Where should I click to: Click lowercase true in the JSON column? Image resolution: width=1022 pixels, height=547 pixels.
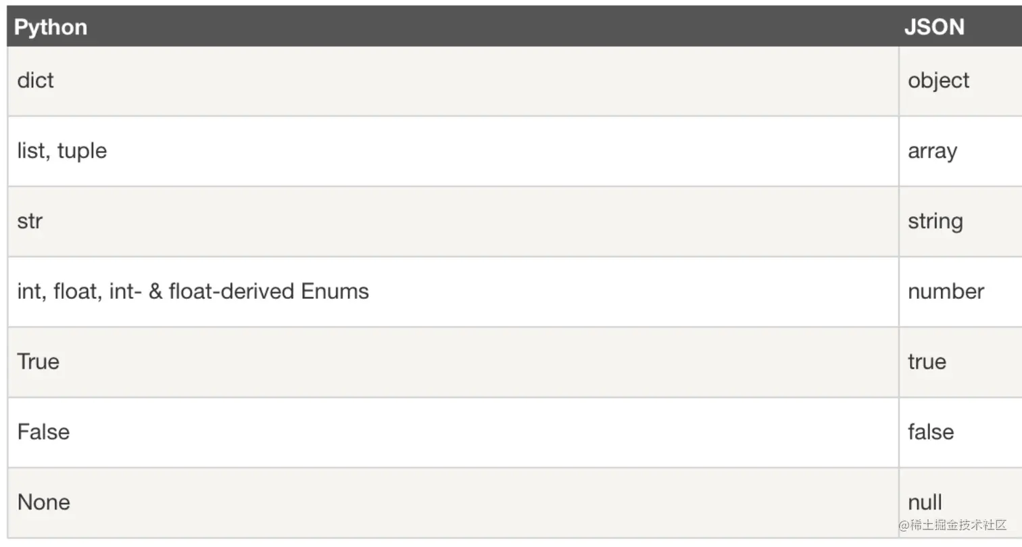tap(927, 362)
